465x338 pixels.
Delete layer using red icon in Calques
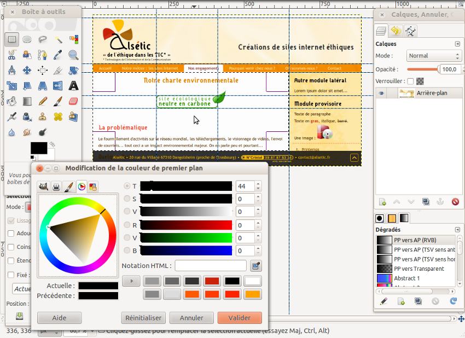(455, 202)
